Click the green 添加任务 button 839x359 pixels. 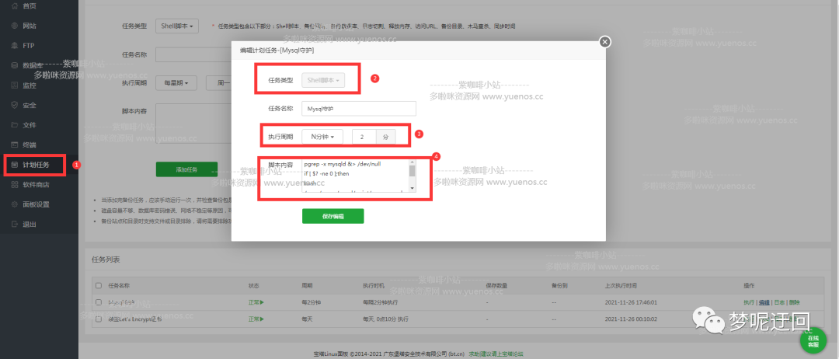click(x=186, y=169)
